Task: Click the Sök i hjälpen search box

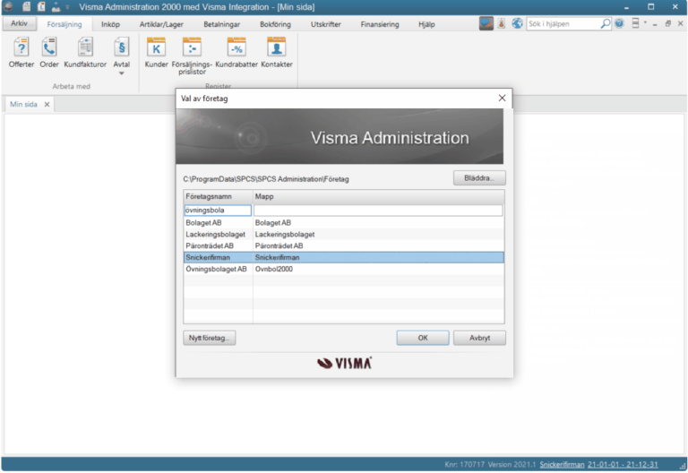Action: point(563,23)
